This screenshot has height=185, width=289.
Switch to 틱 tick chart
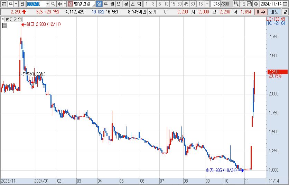(139, 4)
